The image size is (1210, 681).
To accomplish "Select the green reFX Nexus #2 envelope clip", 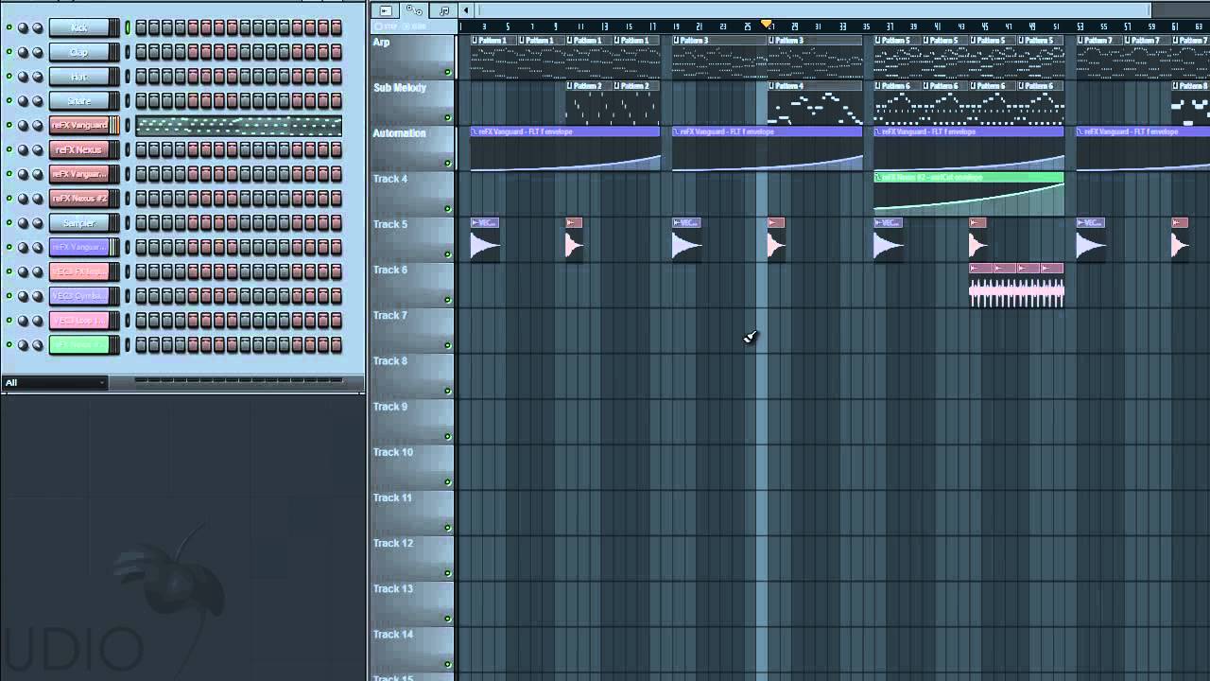I will [x=969, y=194].
